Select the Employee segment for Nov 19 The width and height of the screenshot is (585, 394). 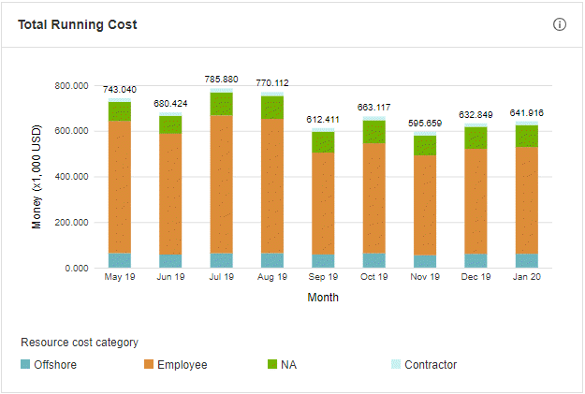425,205
